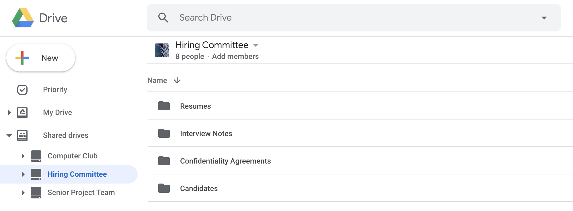Expand the Senior Project Team drive

[23, 192]
